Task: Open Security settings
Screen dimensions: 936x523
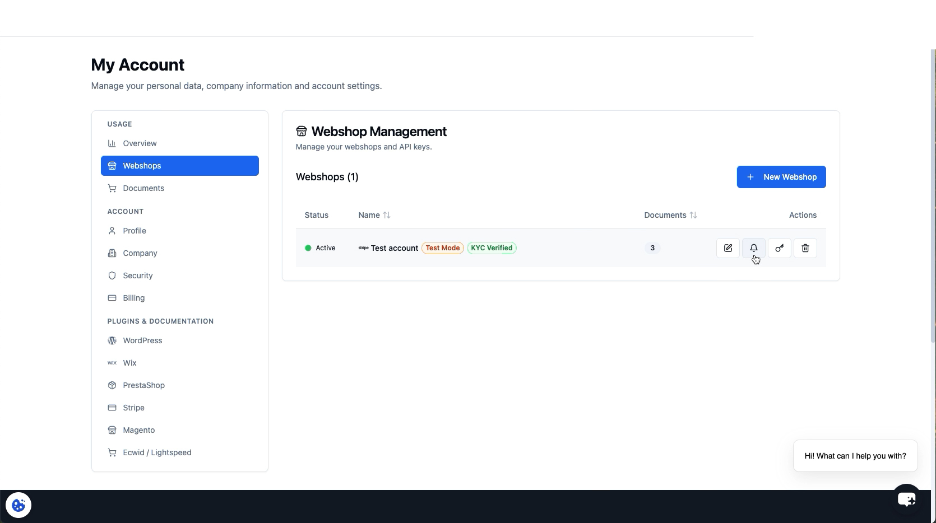Action: coord(180,275)
